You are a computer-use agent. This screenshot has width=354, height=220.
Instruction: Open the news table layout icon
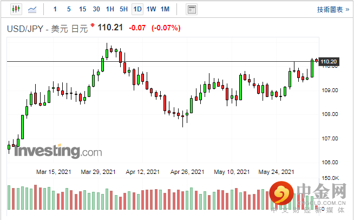[192, 10]
